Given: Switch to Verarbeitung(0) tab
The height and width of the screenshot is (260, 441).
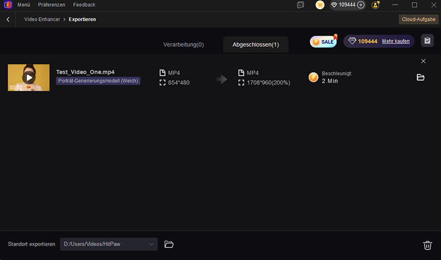Looking at the screenshot, I should pyautogui.click(x=184, y=44).
